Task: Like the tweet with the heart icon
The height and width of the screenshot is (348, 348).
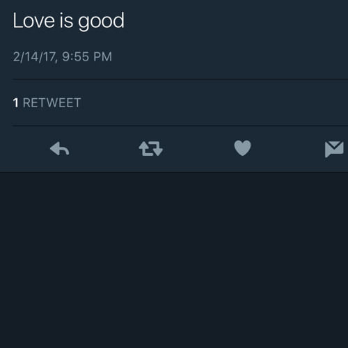Action: click(242, 148)
